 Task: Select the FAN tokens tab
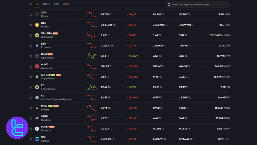[56, 4]
